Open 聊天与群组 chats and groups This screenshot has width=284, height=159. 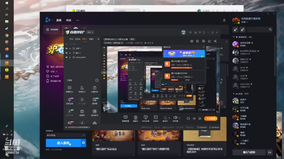[x=249, y=152]
